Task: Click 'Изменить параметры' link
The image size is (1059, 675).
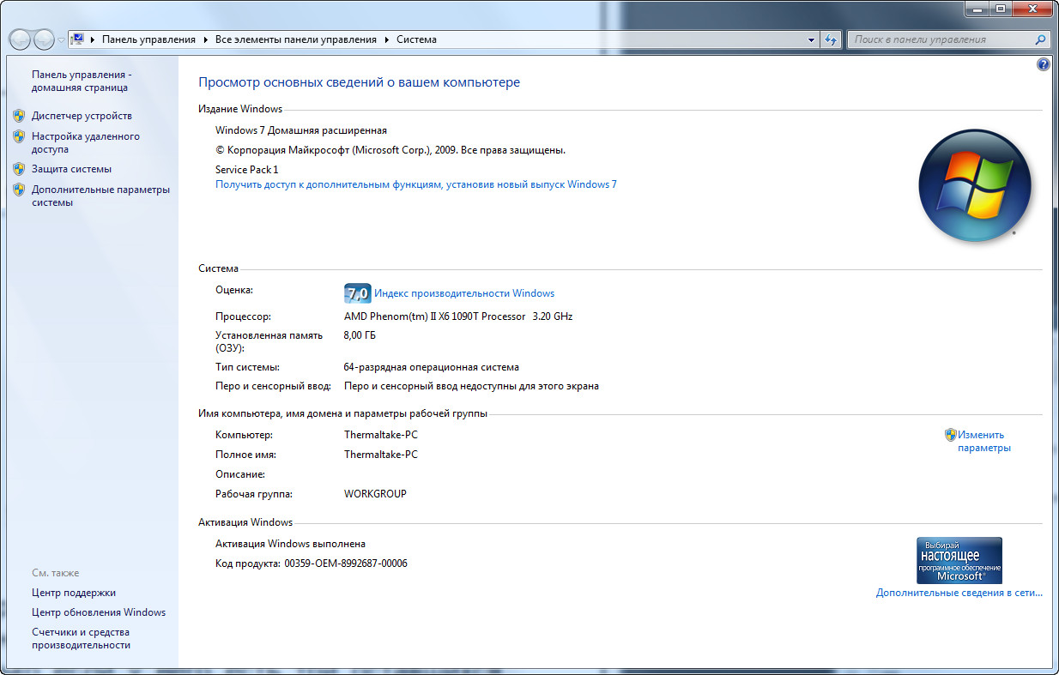Action: tap(984, 441)
